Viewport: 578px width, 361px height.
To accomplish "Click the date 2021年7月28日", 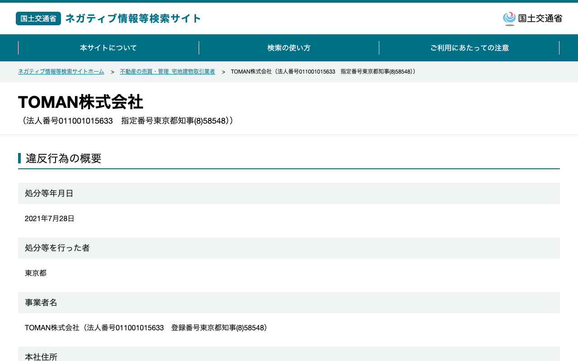I will (50, 218).
